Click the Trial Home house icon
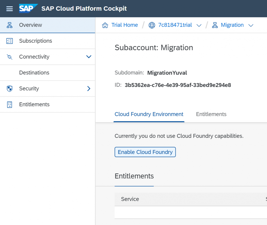This screenshot has width=267, height=225. tap(105, 25)
